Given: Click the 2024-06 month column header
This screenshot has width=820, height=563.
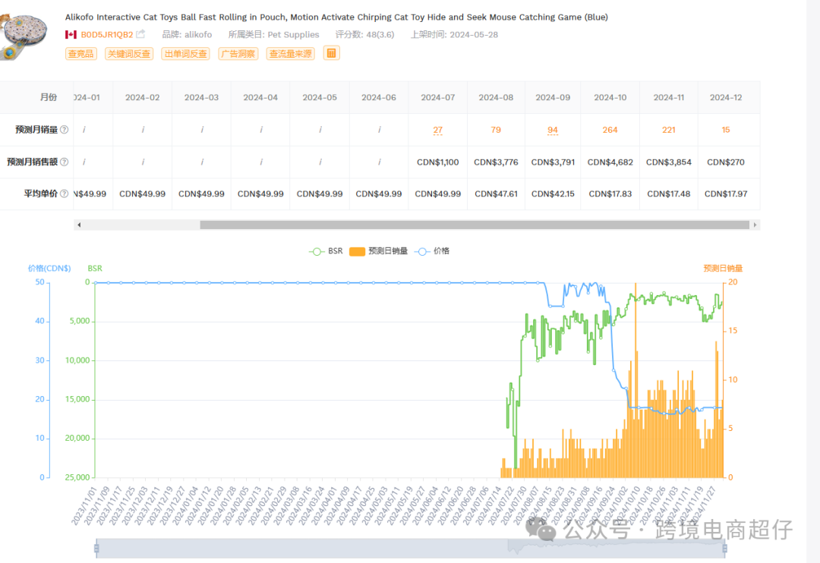Looking at the screenshot, I should 379,97.
